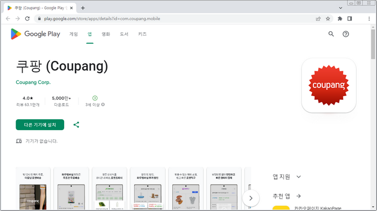Bookmark this page with the star icon

(x=327, y=18)
